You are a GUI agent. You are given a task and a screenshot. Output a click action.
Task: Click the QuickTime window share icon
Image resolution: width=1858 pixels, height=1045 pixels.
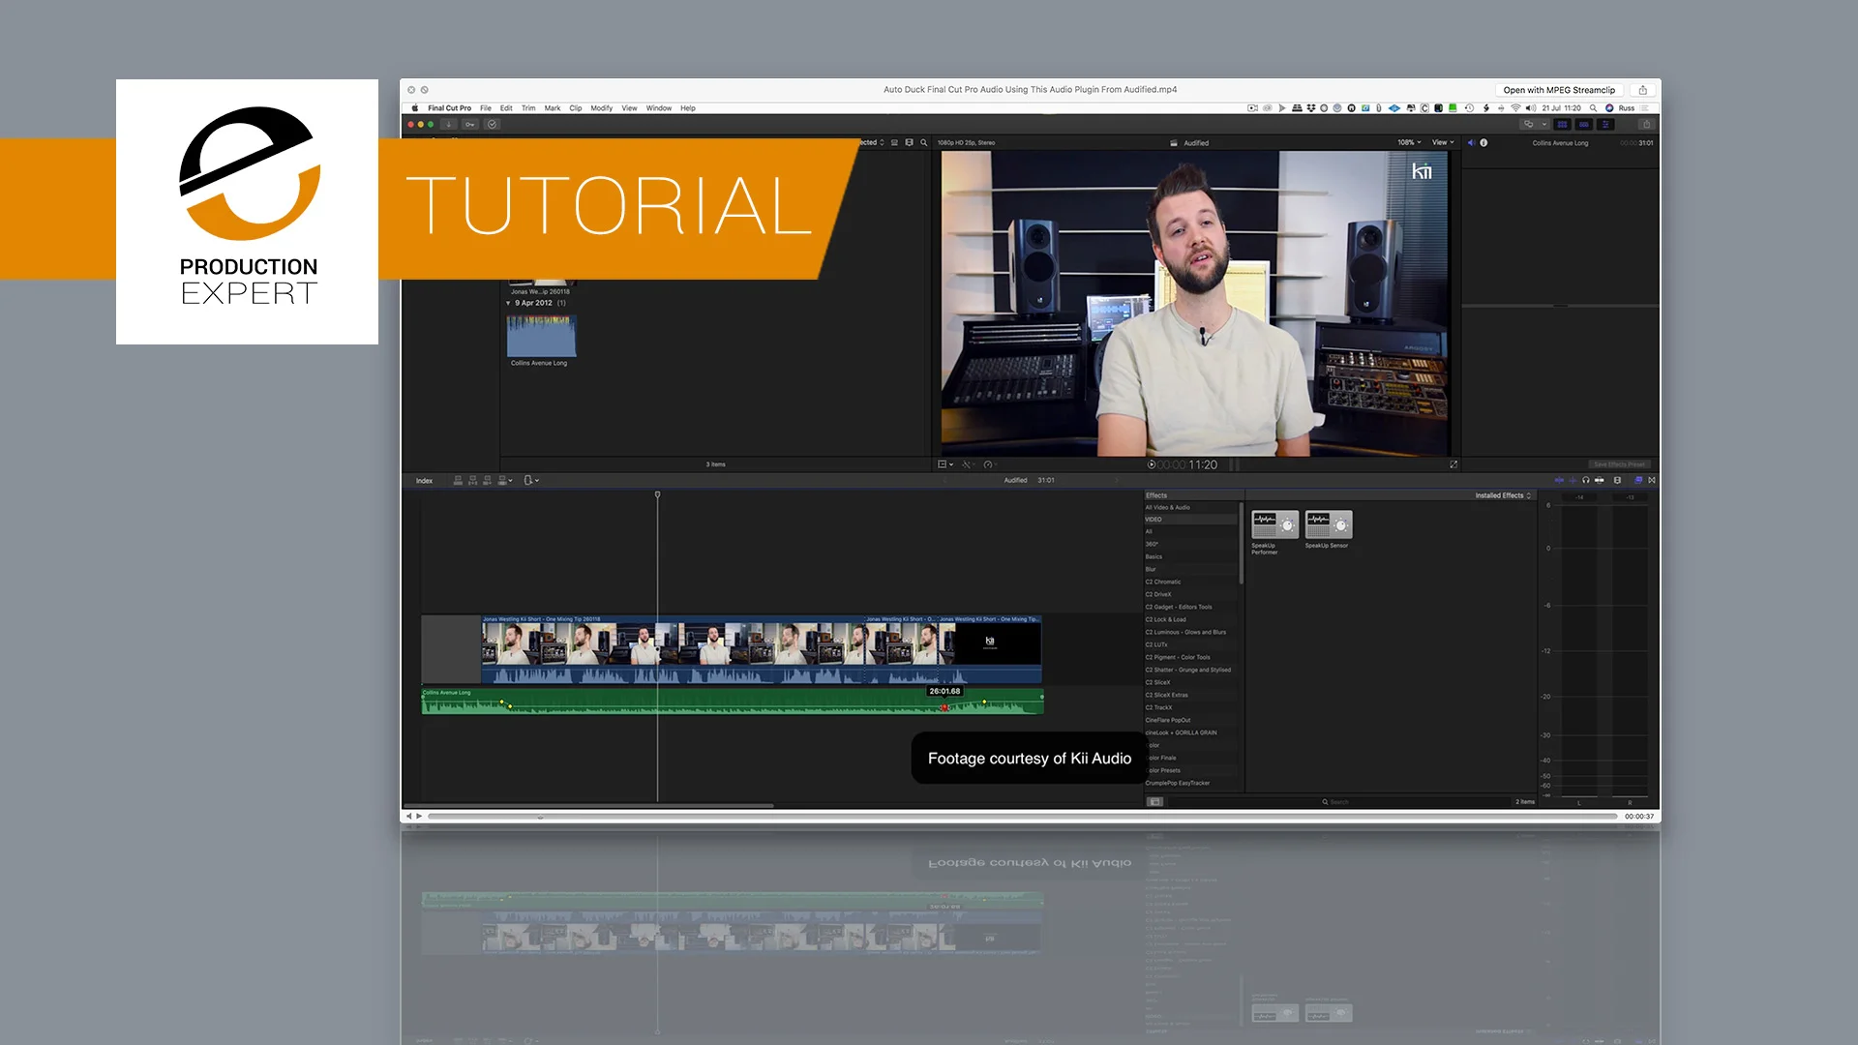[1642, 90]
